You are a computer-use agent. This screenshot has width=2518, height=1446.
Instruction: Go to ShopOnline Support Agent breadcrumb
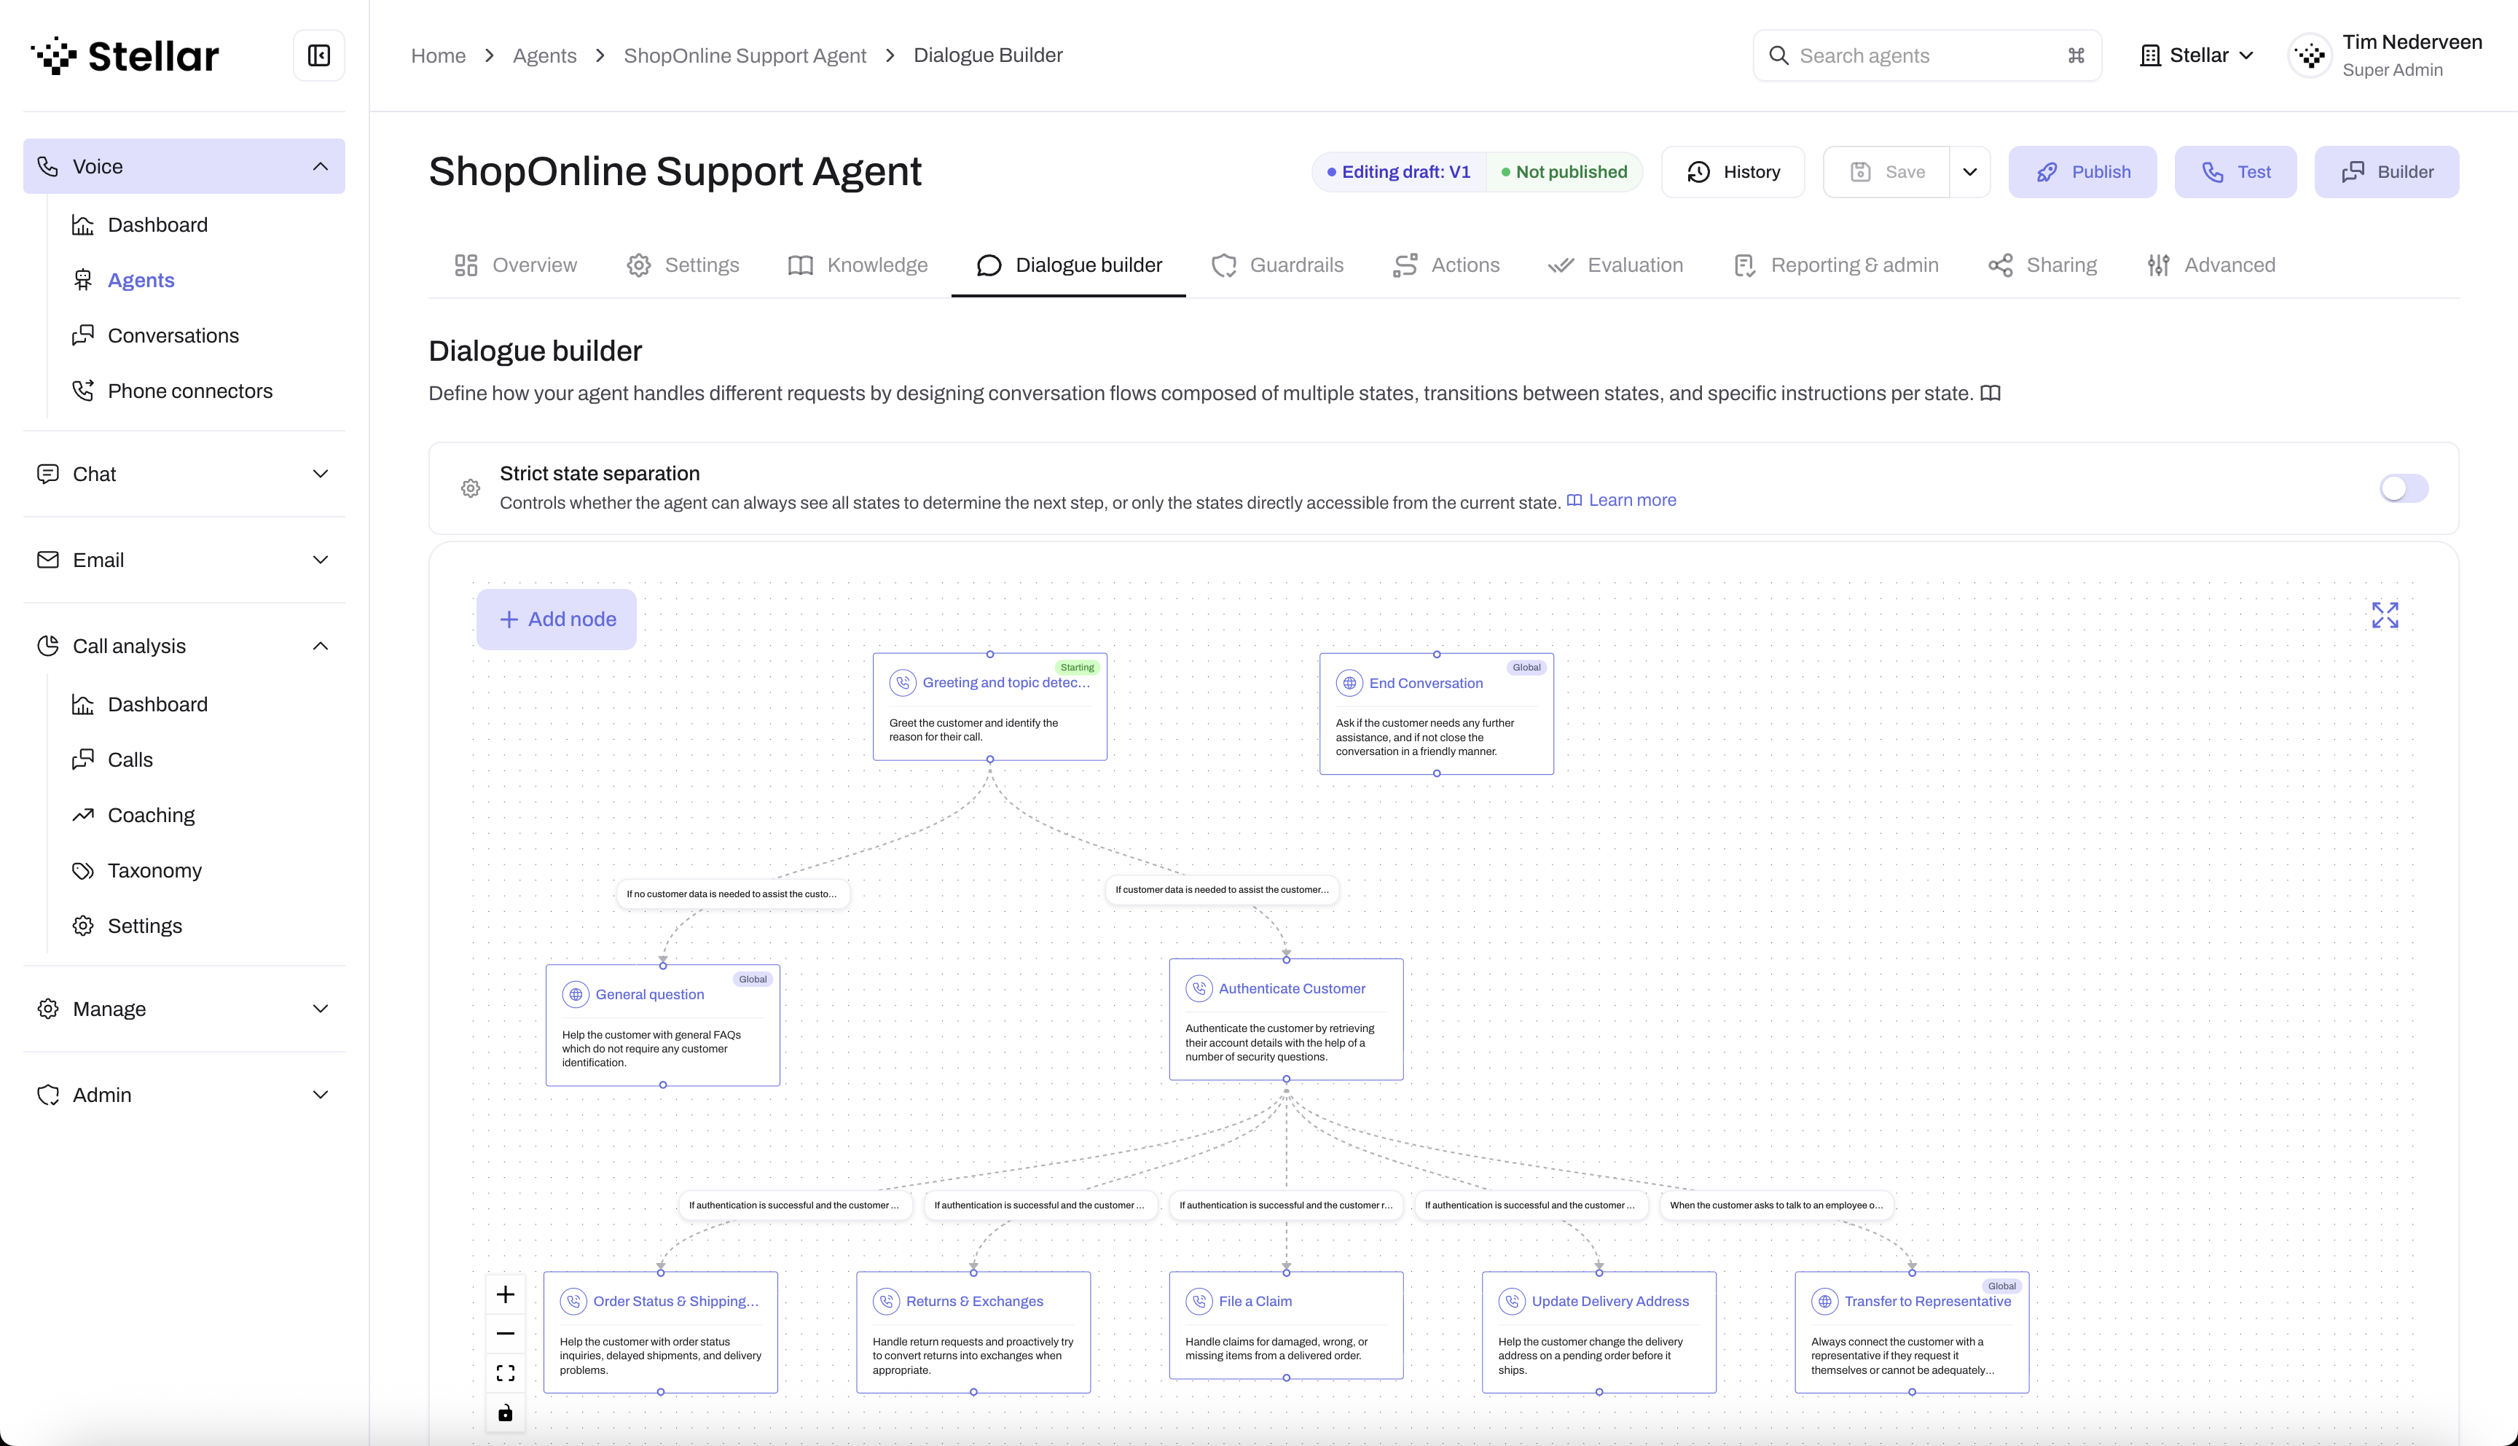[x=745, y=55]
